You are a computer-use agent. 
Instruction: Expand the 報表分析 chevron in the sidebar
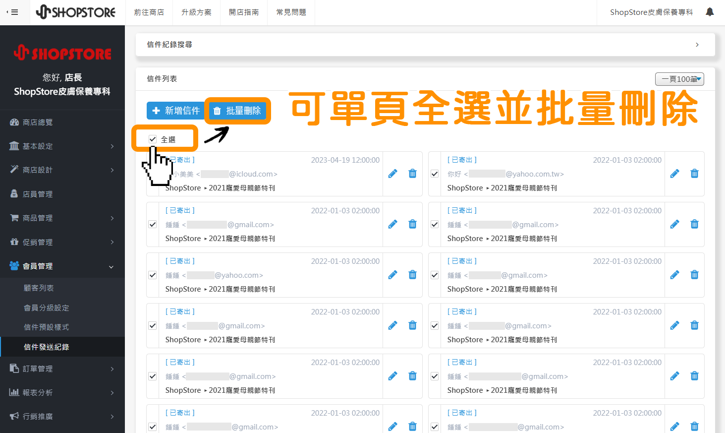tap(112, 393)
